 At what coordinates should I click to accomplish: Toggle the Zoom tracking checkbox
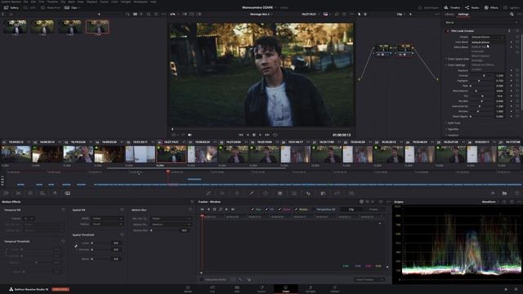pos(279,209)
